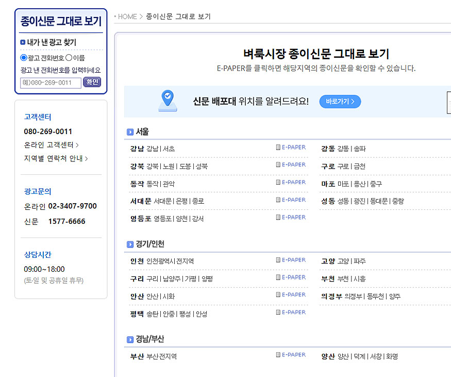The image size is (451, 377).
Task: Open 지역별 연락처 안내 link
Action: (x=56, y=158)
